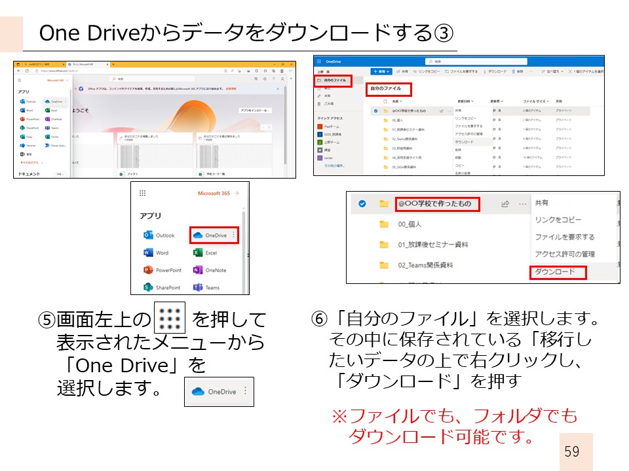Click the 詳細情報 link in the banner
Screen dimensions: 629x471
tap(231, 89)
